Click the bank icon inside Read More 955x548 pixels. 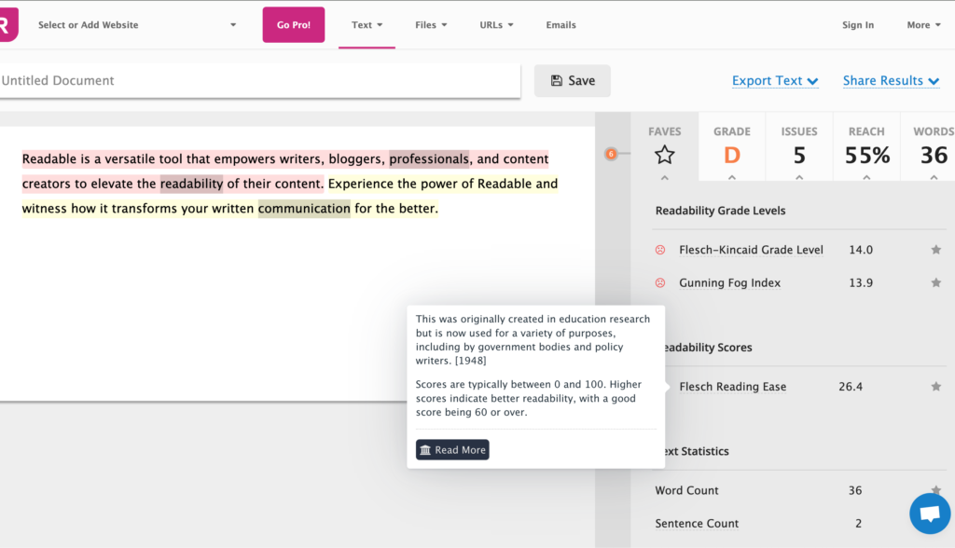coord(428,449)
